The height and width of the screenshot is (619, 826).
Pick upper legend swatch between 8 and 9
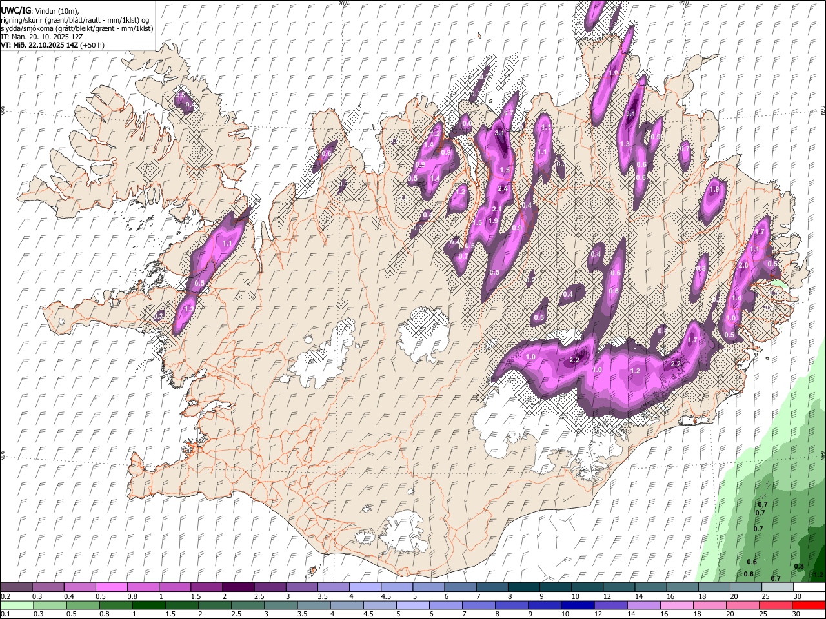[524, 587]
